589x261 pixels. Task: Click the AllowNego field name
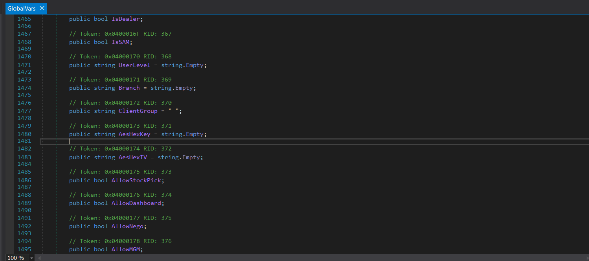(x=127, y=226)
